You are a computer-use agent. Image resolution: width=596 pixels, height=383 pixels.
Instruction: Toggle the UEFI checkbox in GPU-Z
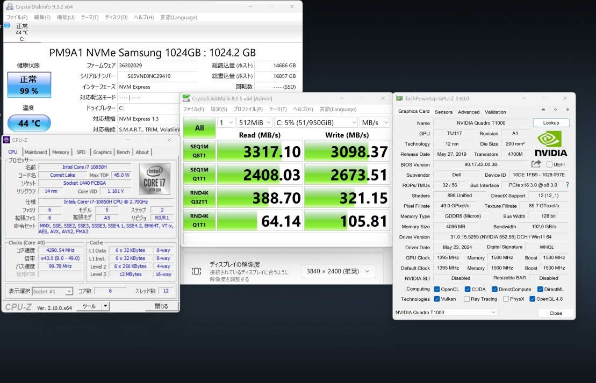[549, 164]
